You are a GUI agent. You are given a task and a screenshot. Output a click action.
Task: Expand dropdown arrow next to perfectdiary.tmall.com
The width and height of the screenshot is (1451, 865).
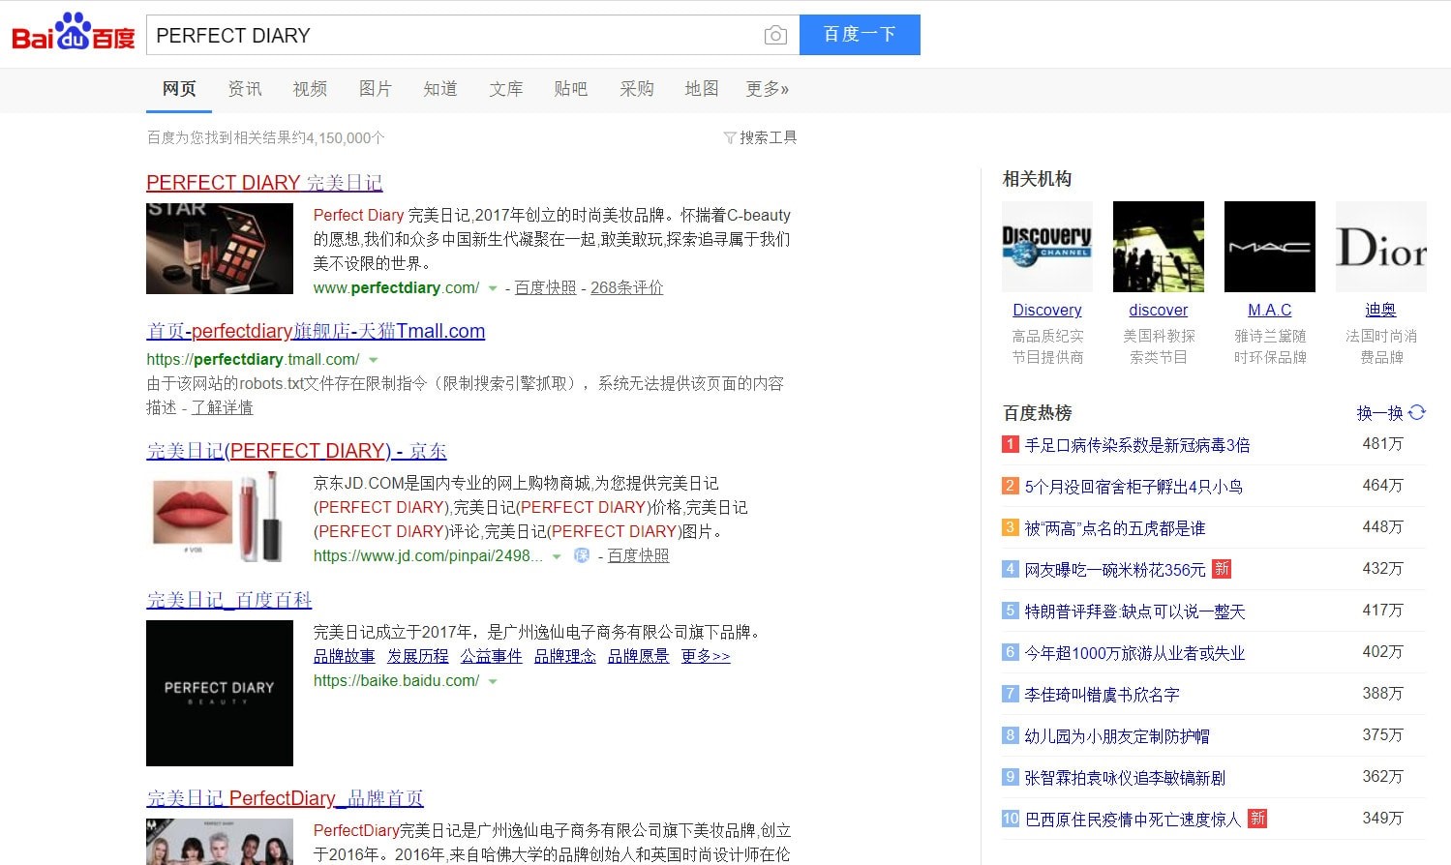point(374,360)
